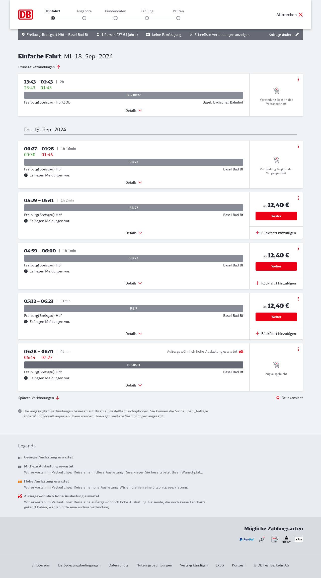Click warning icon on 05:32 connection Meldungen

(x=26, y=322)
